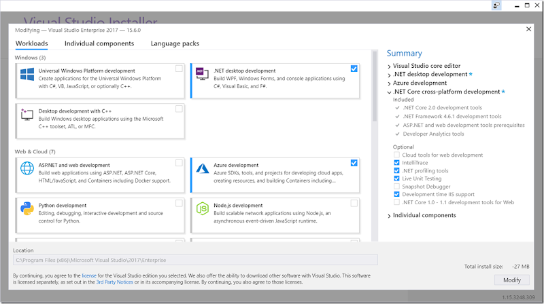Check Python development workload
The height and width of the screenshot is (304, 544).
click(179, 203)
